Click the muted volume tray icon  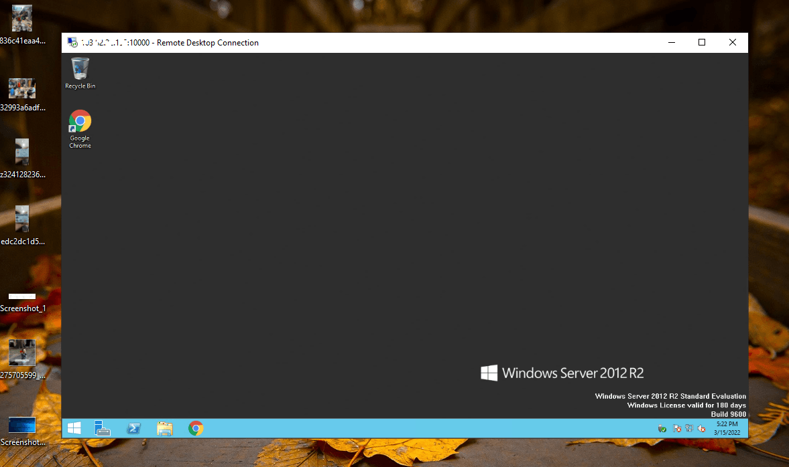(701, 429)
